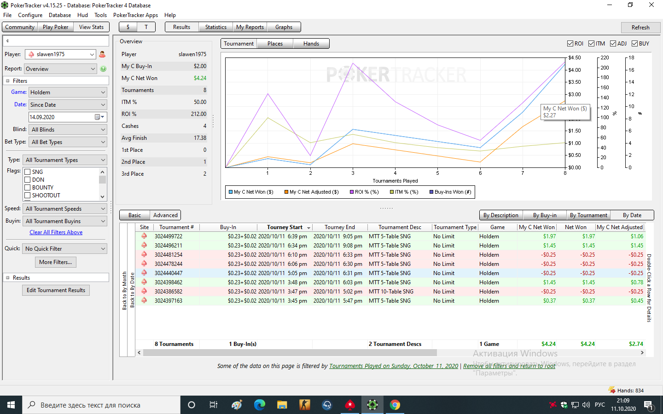Click the ROI % purple legend swatch

[x=352, y=192]
